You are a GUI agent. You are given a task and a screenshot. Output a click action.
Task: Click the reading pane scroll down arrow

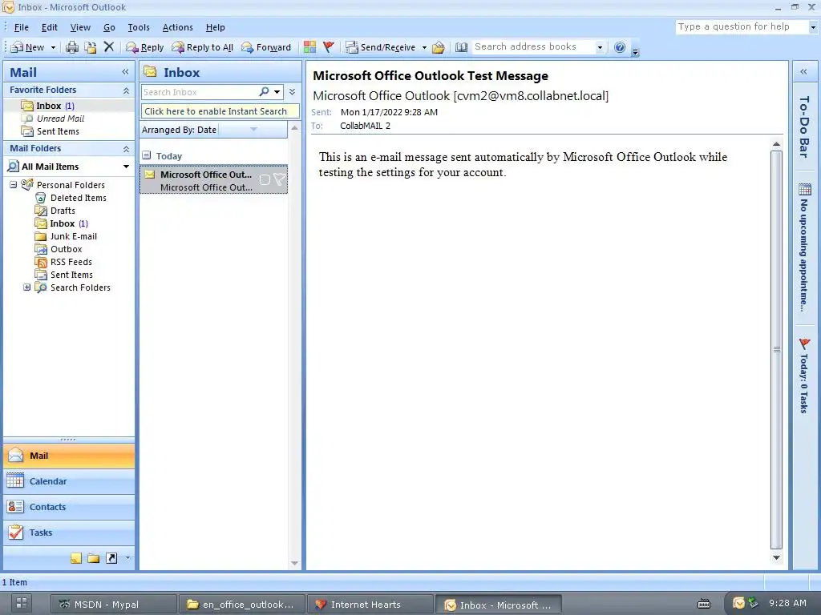[776, 557]
